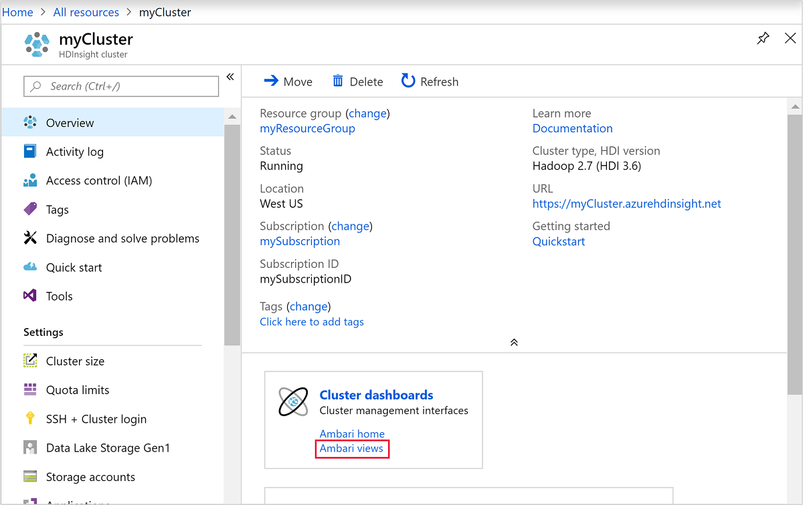
Task: Collapse the left navigation pane
Action: [230, 76]
